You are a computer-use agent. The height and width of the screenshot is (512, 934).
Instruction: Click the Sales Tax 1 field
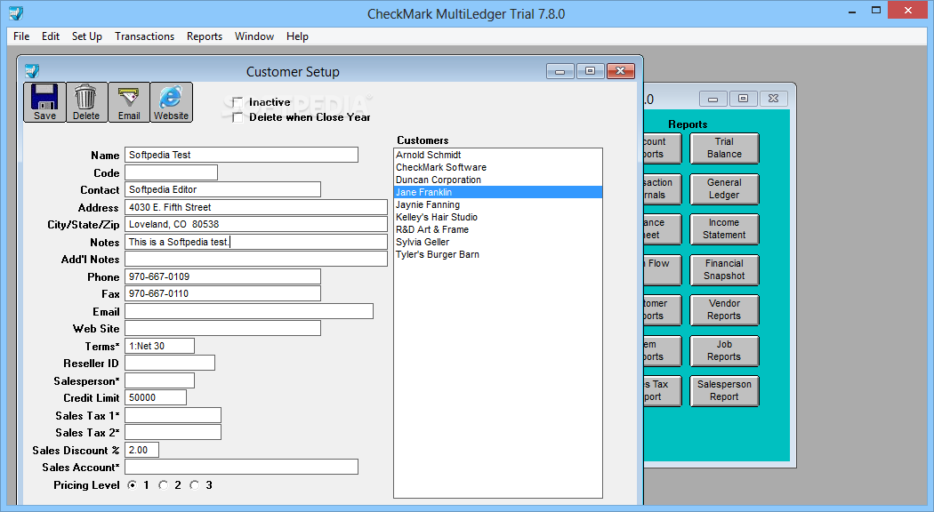click(173, 415)
